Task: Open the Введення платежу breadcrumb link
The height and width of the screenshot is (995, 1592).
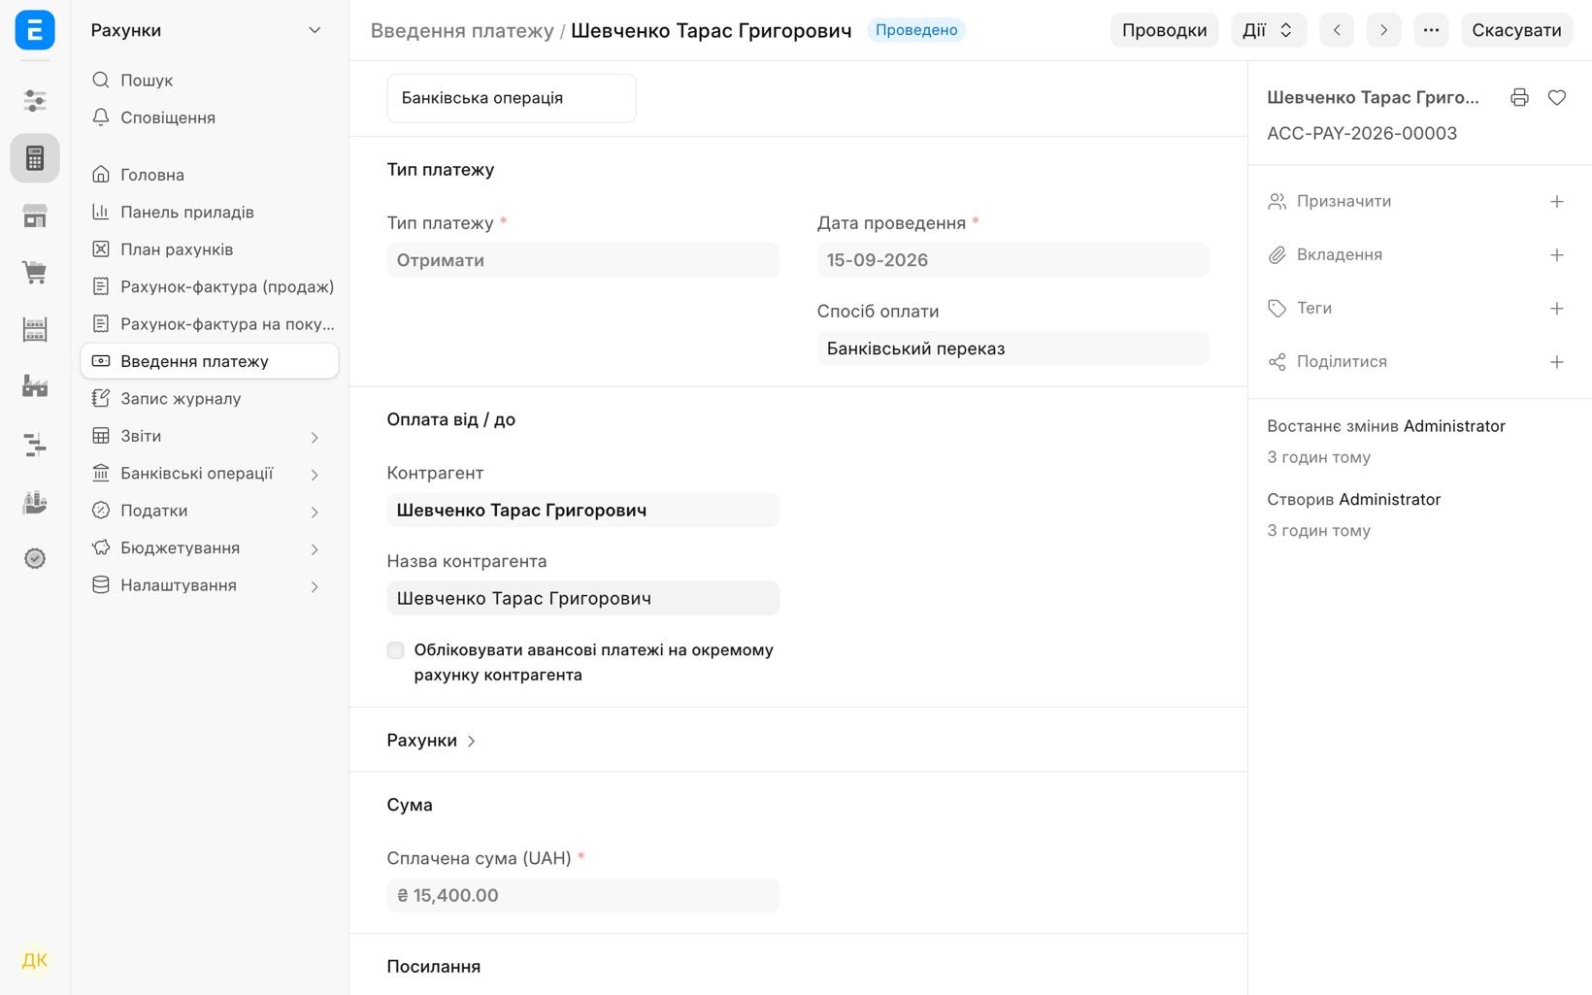Action: coord(462,30)
